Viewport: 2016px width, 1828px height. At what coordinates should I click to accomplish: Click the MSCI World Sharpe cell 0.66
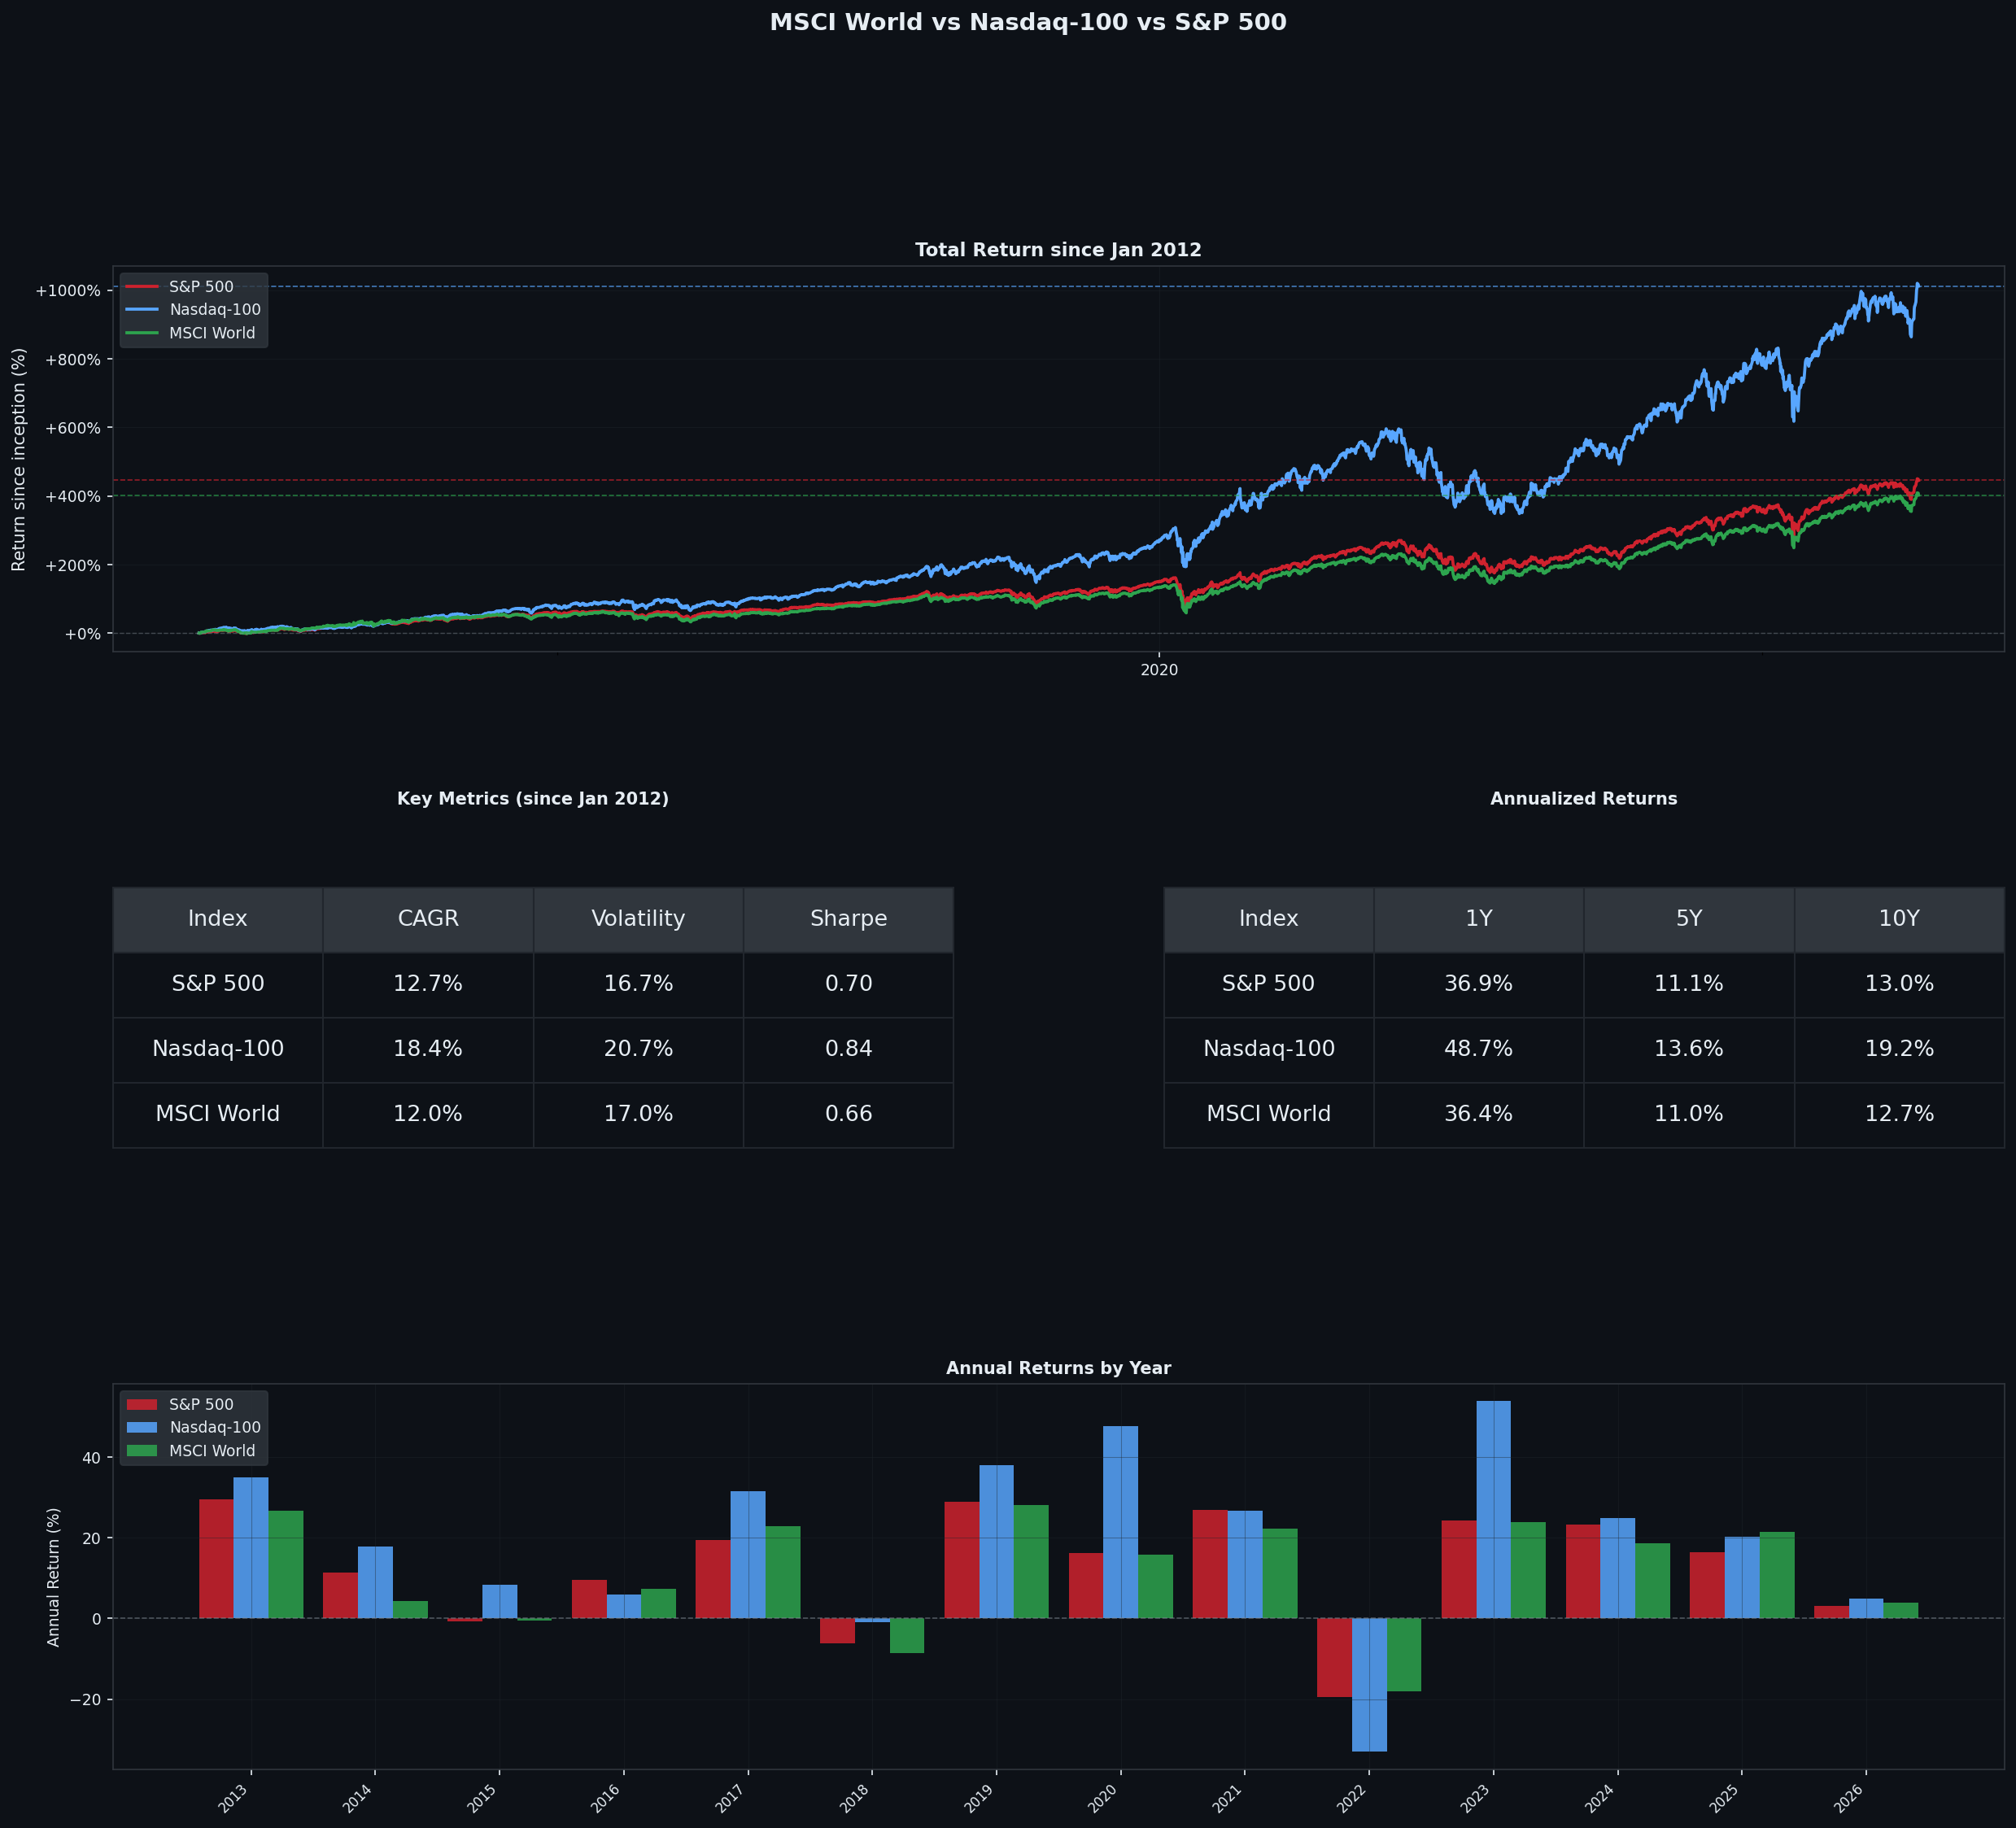coord(848,1114)
